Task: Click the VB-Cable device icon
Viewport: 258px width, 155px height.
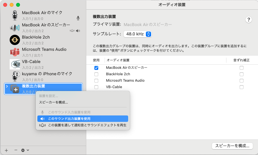Action: pos(15,64)
